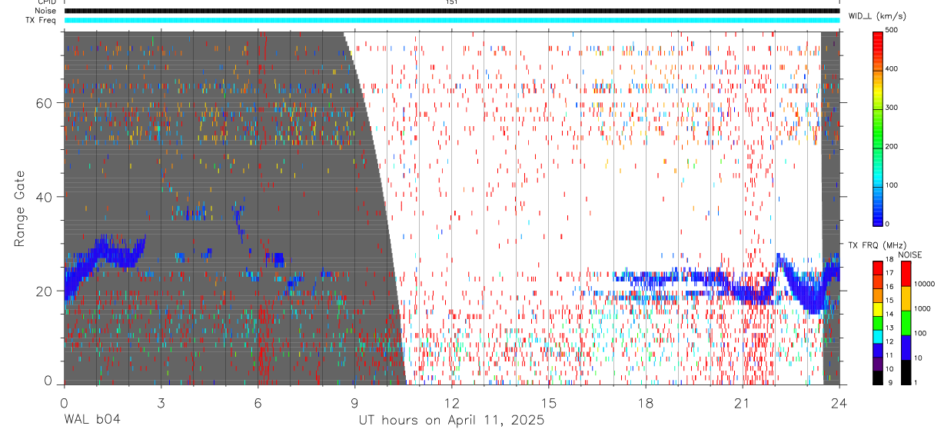Click the "3" hour tick label on time axis
944x436 pixels.
pos(161,402)
